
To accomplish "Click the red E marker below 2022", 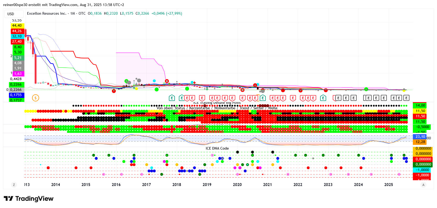I will click(x=293, y=98).
